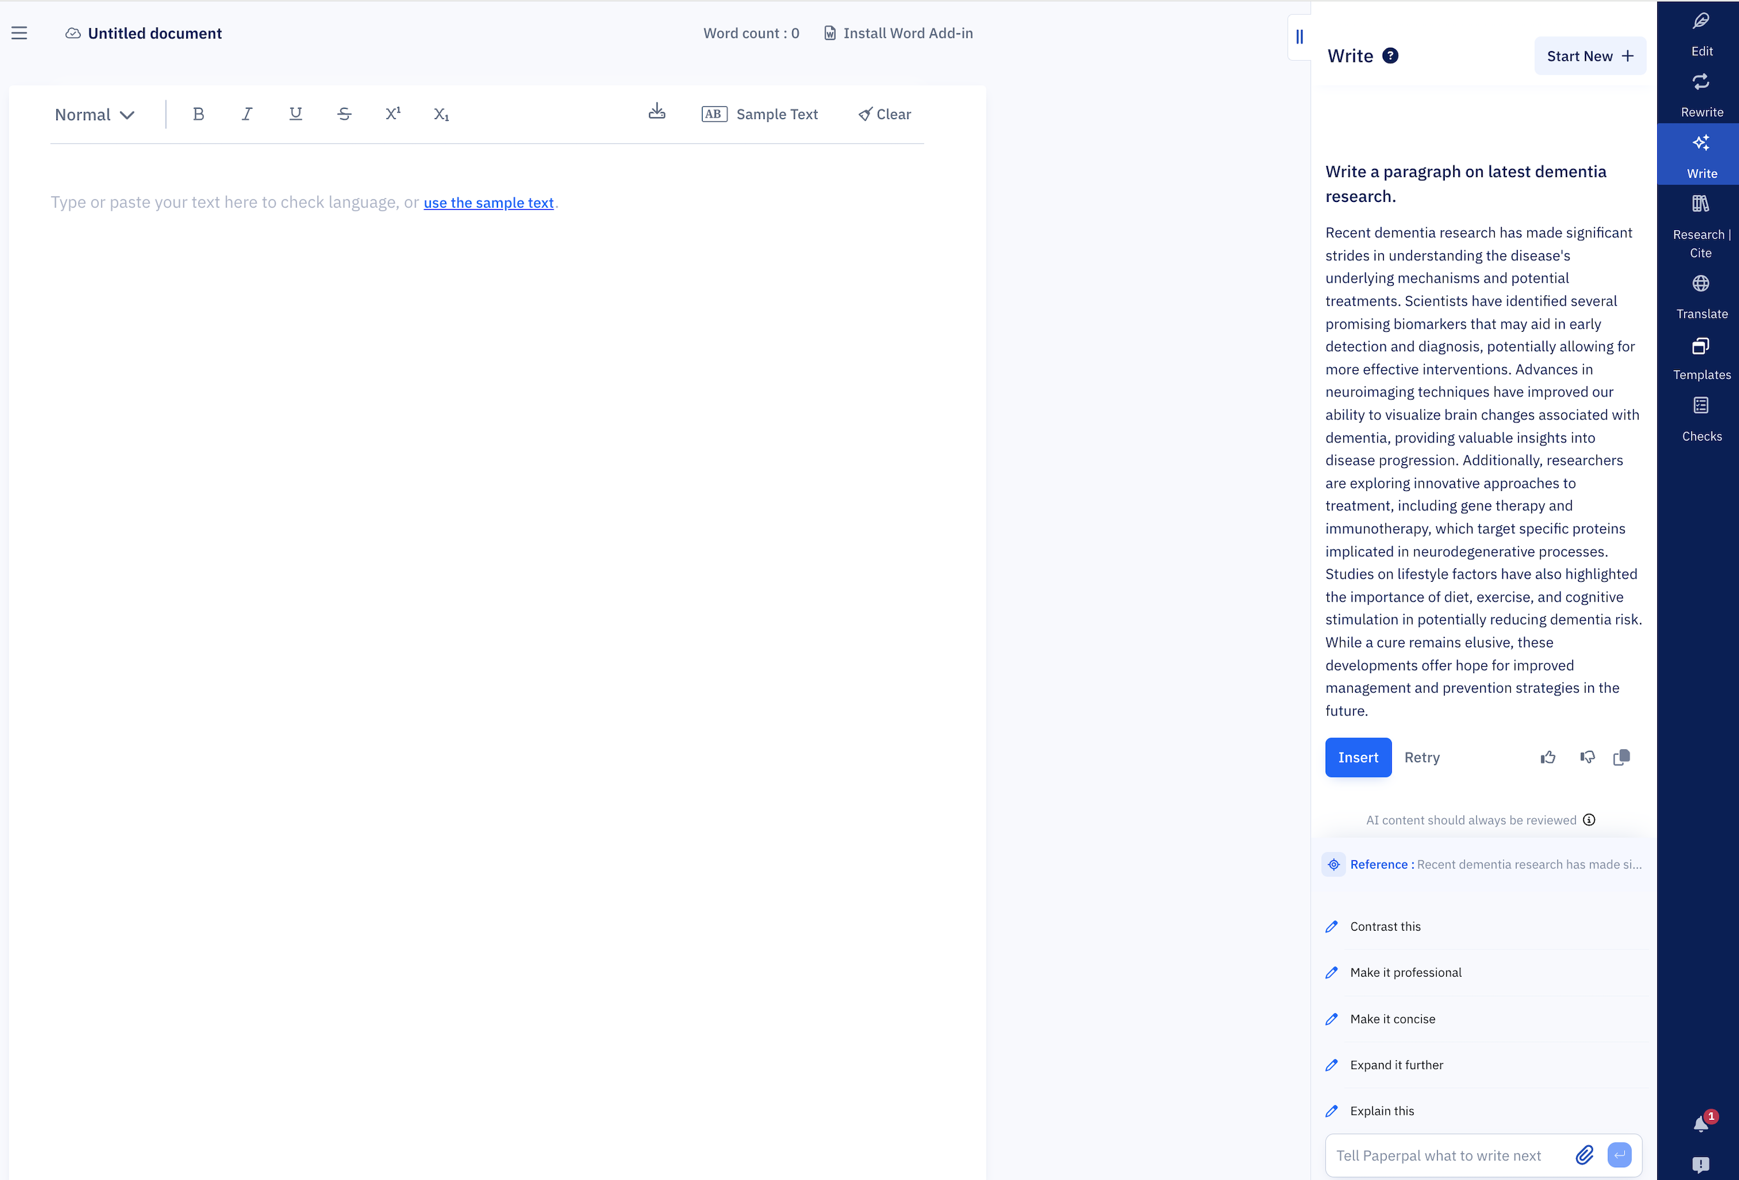Open the Templates sidebar tool

1701,358
